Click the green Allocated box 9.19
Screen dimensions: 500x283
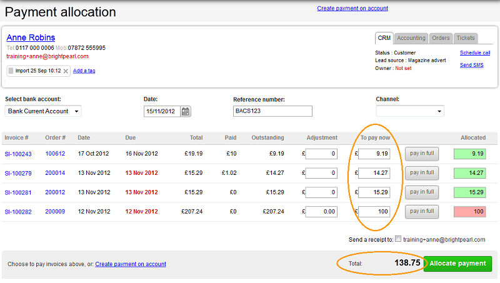pos(470,154)
